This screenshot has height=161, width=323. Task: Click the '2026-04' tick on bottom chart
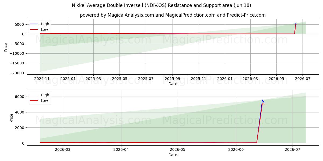coord(121,150)
